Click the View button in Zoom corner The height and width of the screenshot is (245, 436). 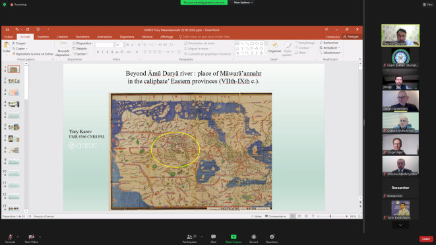[427, 5]
